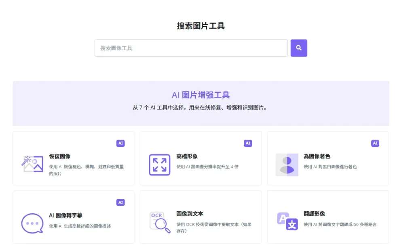Click the AI badge on AI 圖像轉字幕 card
The image size is (414, 246).
(x=120, y=202)
